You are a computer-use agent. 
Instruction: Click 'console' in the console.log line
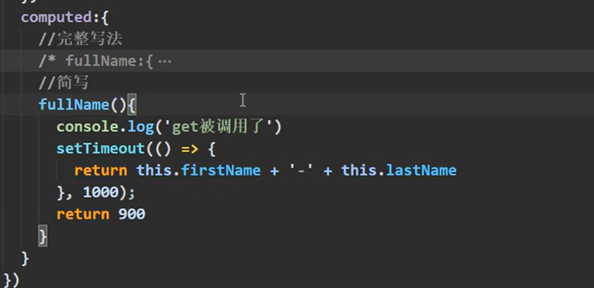pos(87,126)
